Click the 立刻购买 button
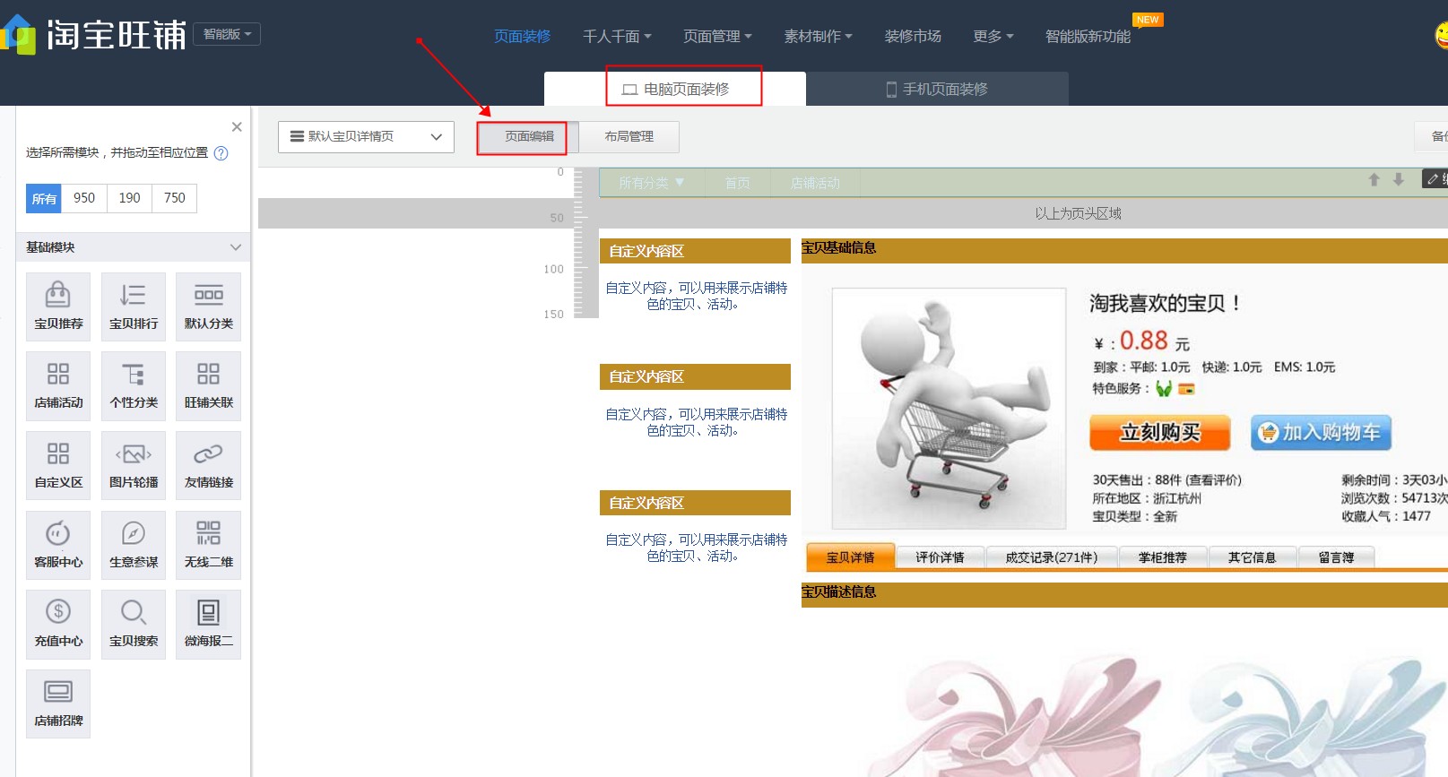Image resolution: width=1448 pixels, height=777 pixels. (x=1160, y=433)
